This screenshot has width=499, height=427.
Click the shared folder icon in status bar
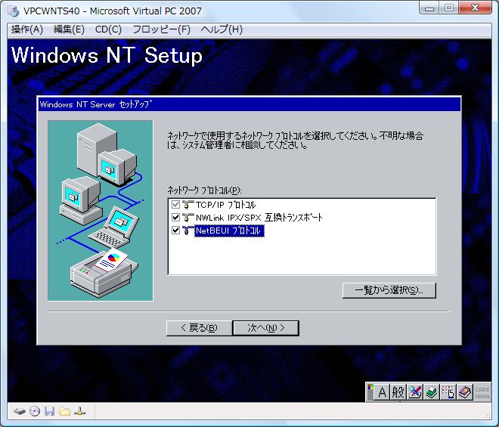[x=64, y=411]
